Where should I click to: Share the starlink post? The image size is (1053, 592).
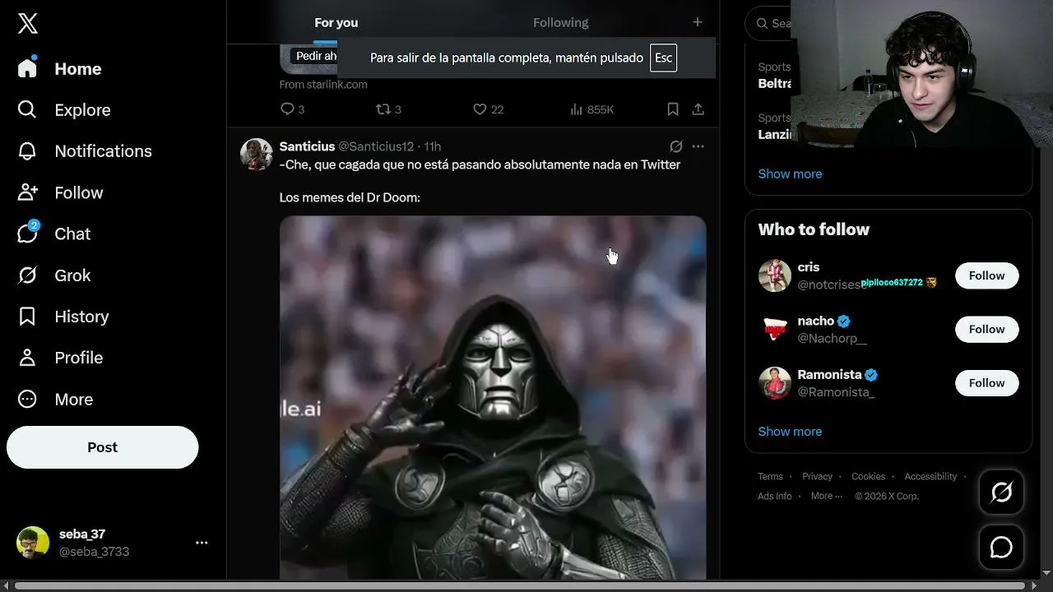698,109
